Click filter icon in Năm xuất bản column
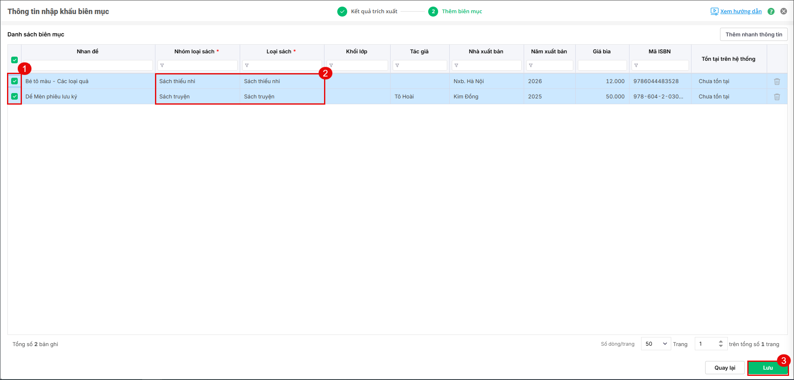The image size is (794, 380). [531, 65]
